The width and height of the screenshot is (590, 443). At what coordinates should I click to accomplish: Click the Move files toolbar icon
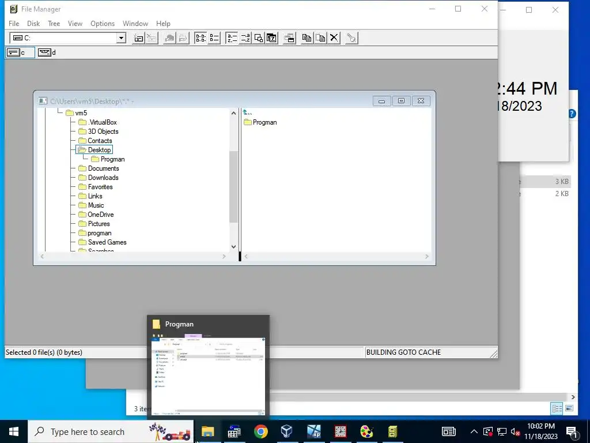(x=320, y=38)
